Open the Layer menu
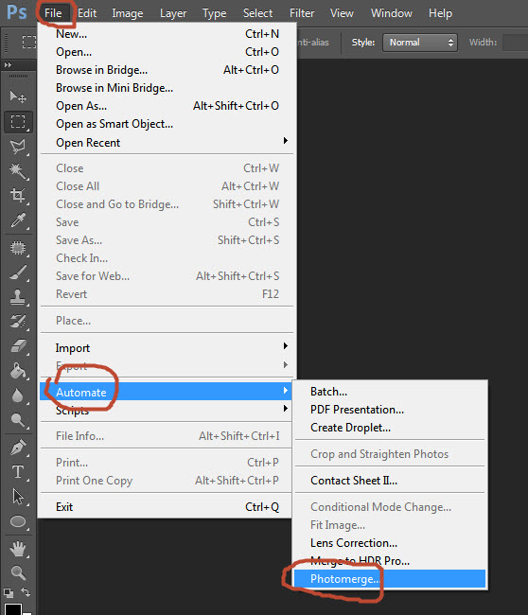Image resolution: width=528 pixels, height=615 pixels. (x=173, y=13)
